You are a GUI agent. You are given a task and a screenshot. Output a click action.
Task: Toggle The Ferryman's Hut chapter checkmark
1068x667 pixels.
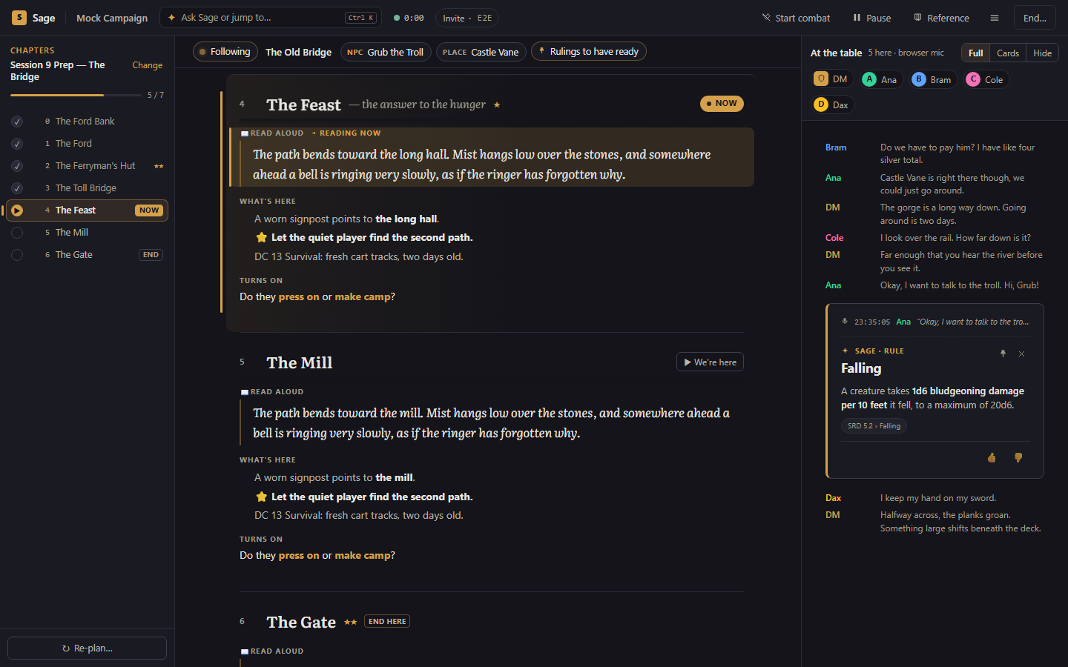pyautogui.click(x=17, y=166)
